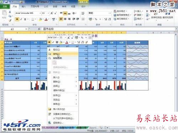Click the Save icon in title bar

pos(6,2)
